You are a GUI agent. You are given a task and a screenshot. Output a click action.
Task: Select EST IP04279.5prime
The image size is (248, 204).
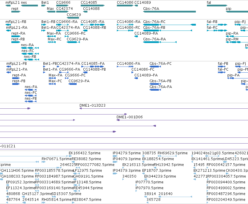pos(126,153)
